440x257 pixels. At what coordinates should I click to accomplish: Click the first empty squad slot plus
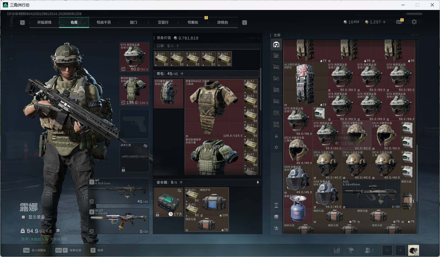(387, 250)
